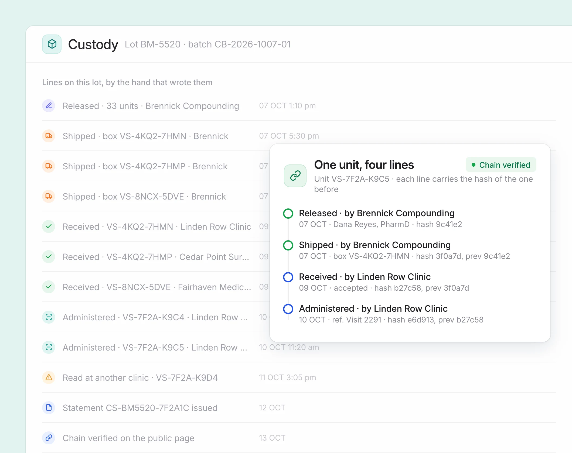Open Shipped · box VS-8NCX-5DVE row
572x453 pixels.
pos(144,197)
